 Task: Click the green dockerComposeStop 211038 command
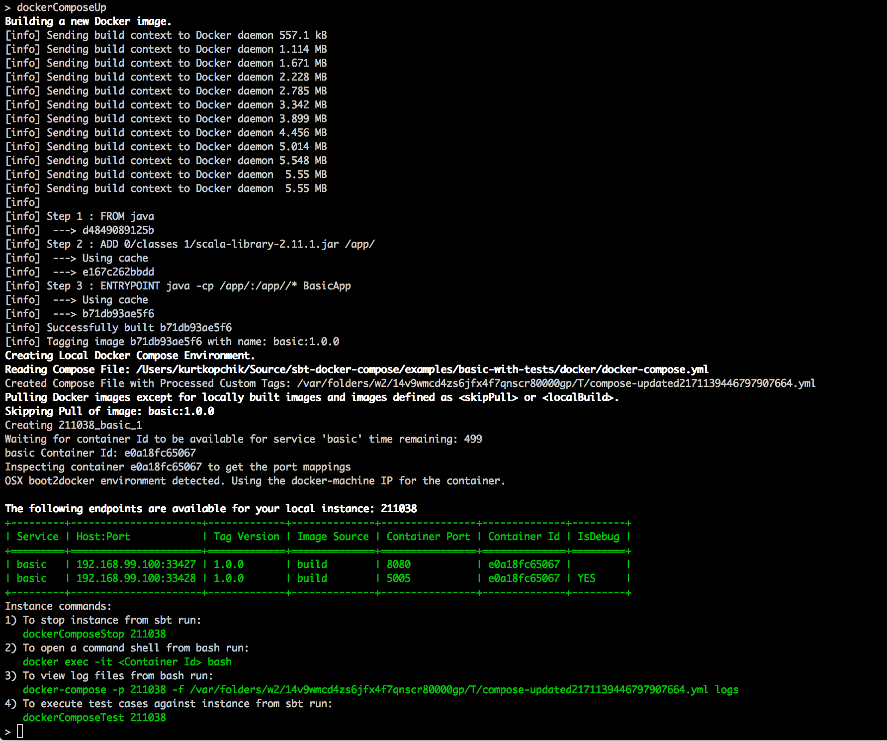point(94,634)
